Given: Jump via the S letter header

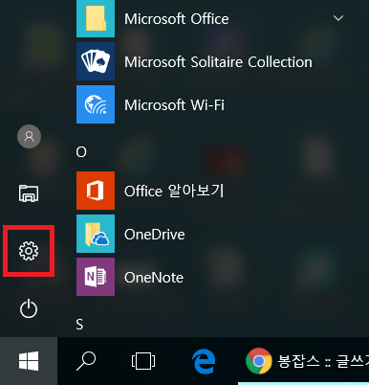Looking at the screenshot, I should coord(79,325).
